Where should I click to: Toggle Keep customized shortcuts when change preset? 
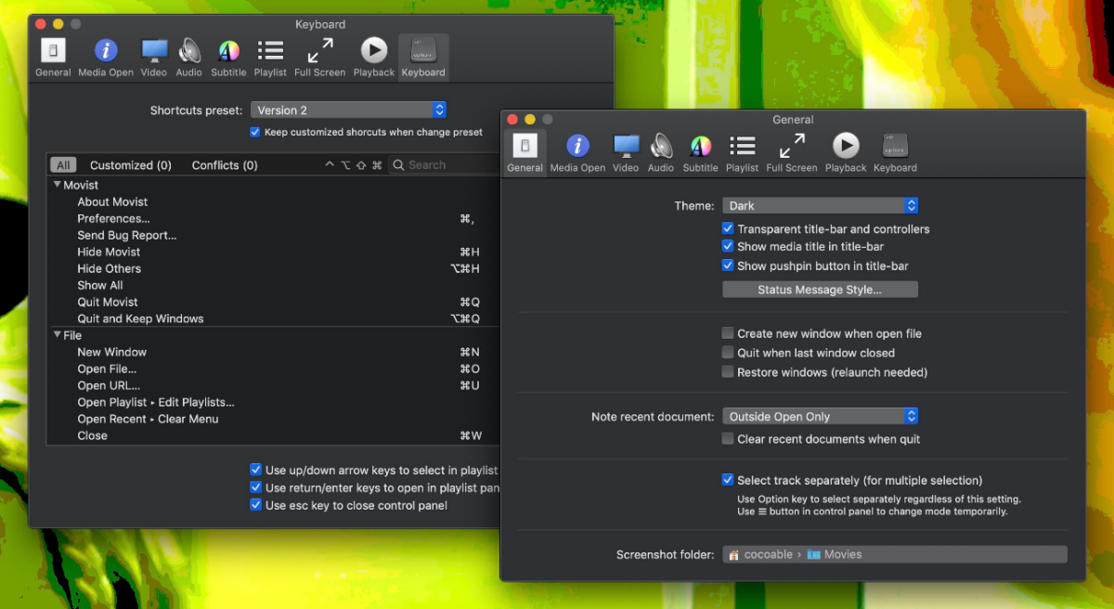pyautogui.click(x=255, y=132)
